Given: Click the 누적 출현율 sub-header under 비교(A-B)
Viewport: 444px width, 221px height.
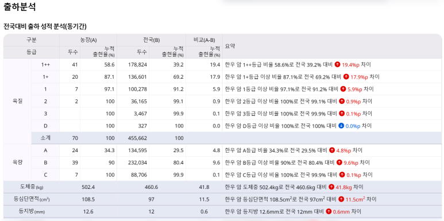Looking at the screenshot, I should coord(204,52).
